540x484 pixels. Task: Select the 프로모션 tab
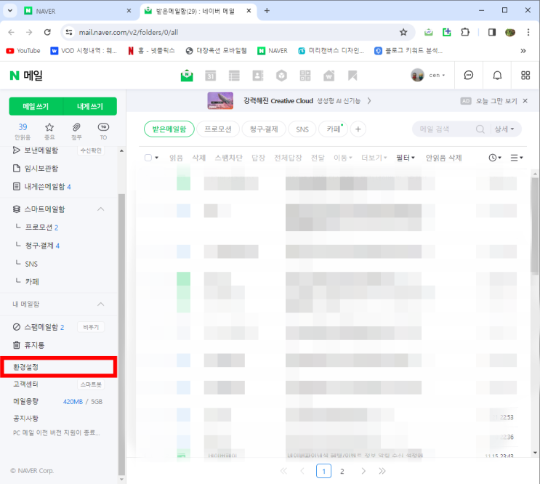point(218,129)
